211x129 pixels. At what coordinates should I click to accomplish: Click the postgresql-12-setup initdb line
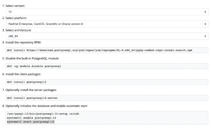pyautogui.click(x=43, y=114)
